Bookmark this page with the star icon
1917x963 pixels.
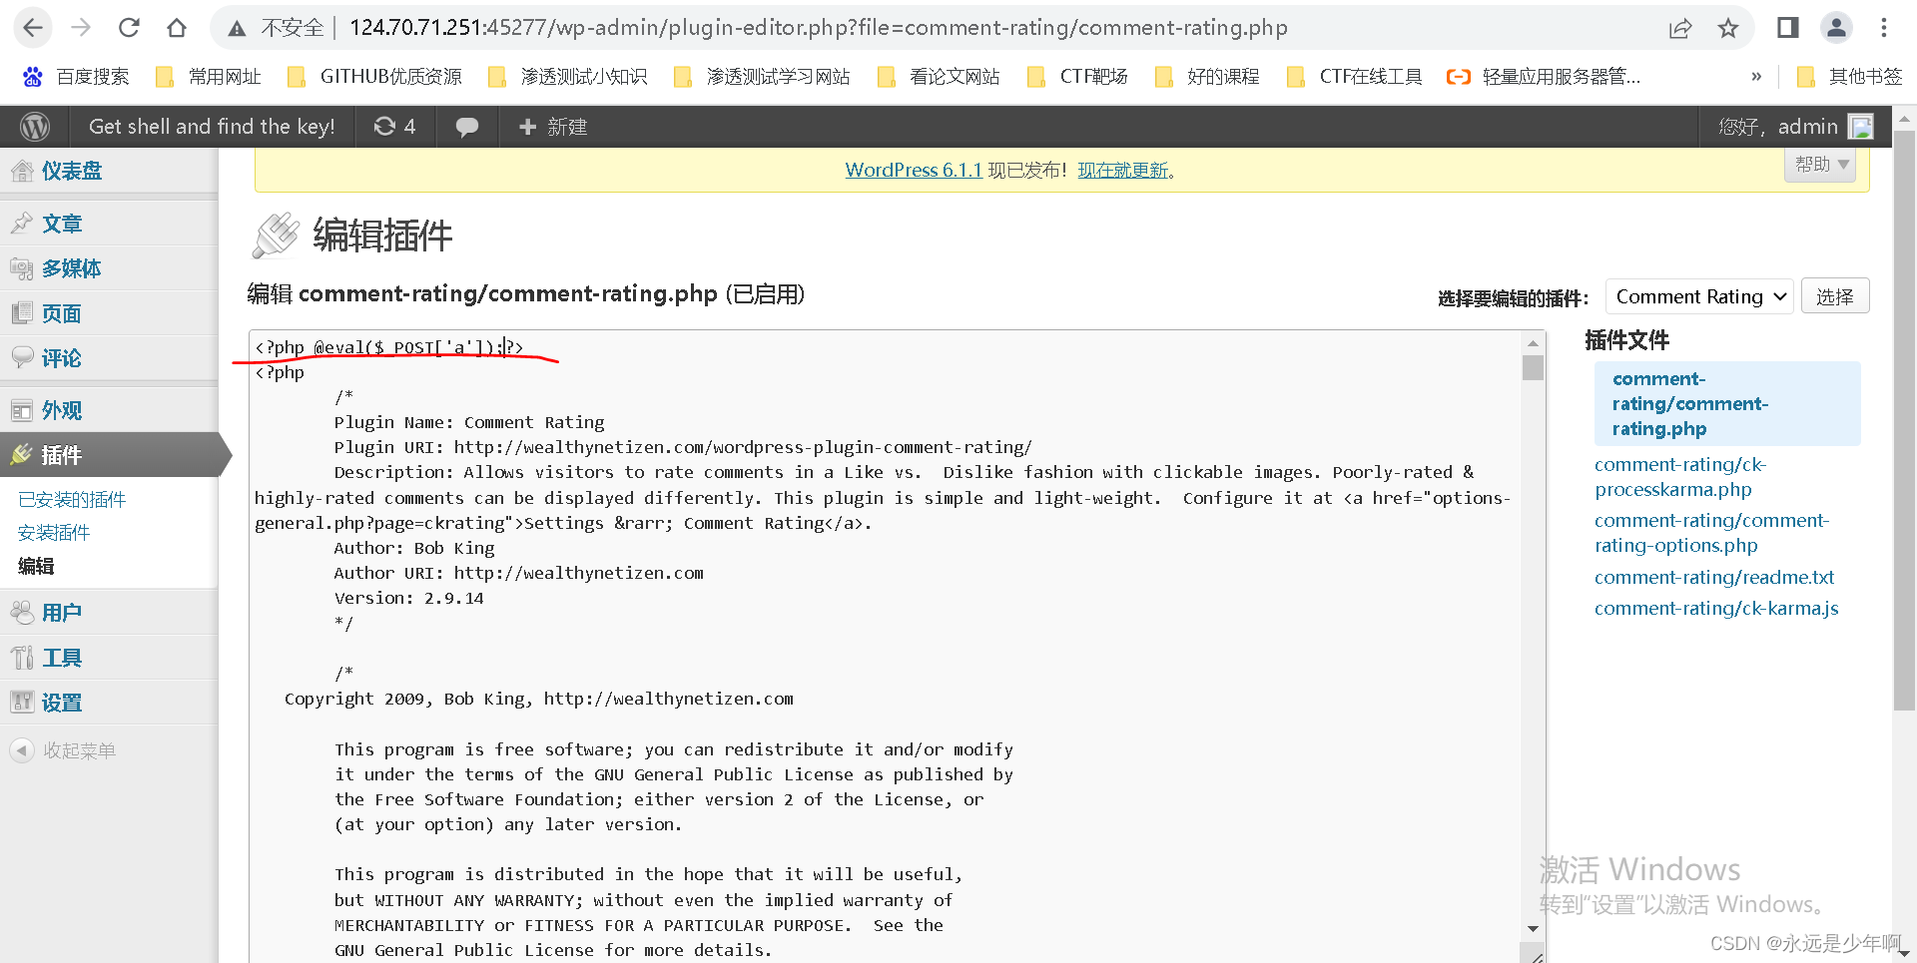1728,28
